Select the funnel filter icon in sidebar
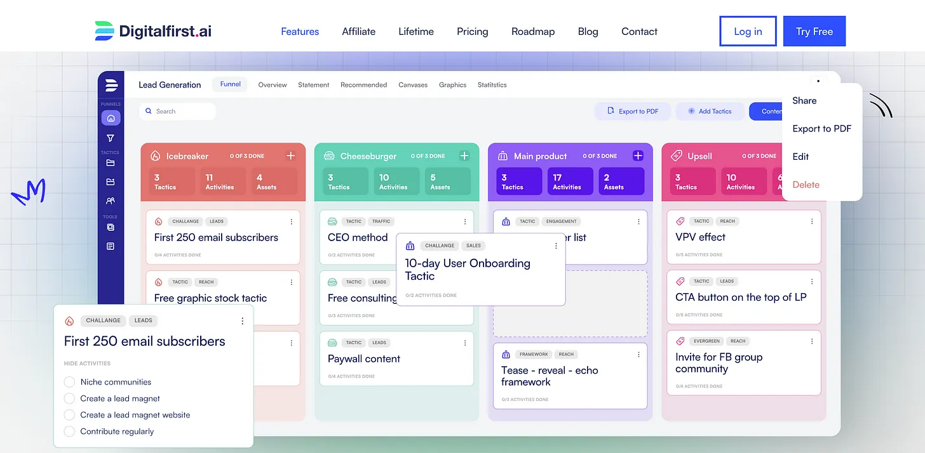The image size is (925, 453). [111, 138]
